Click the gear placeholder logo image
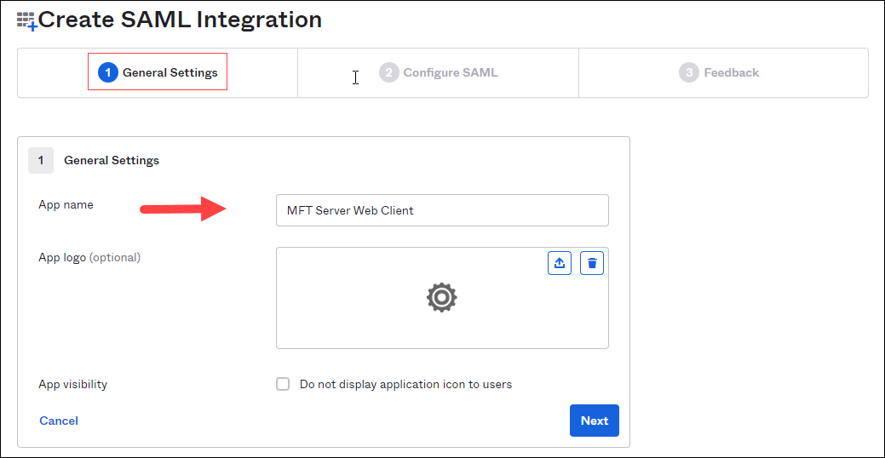 pos(441,297)
